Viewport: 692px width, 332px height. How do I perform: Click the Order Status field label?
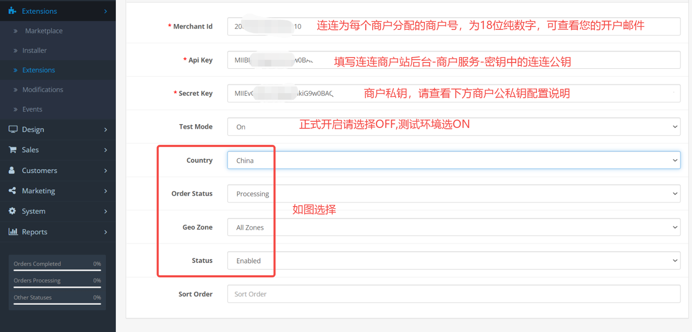192,194
